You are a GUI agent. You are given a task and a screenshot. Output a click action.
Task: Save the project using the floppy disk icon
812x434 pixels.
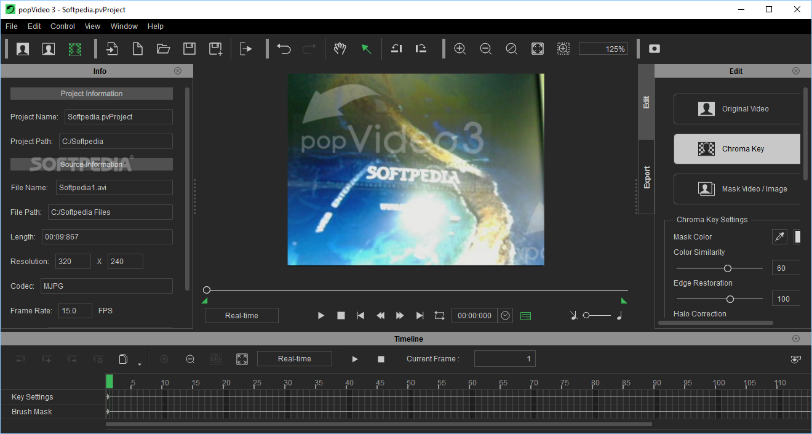click(189, 49)
